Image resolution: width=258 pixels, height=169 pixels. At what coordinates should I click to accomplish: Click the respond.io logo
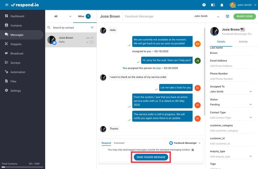tap(25, 5)
